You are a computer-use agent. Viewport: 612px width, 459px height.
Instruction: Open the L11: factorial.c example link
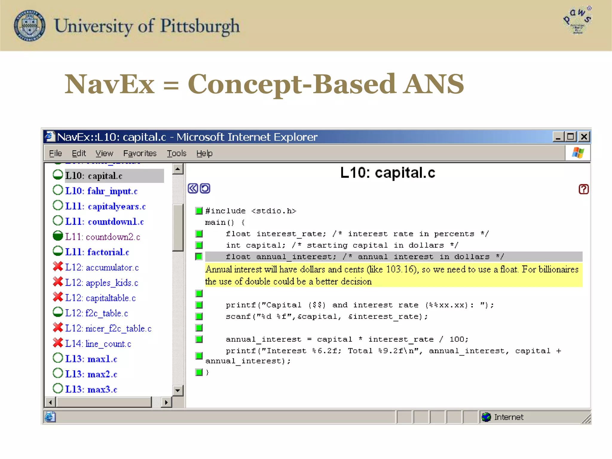pyautogui.click(x=97, y=252)
